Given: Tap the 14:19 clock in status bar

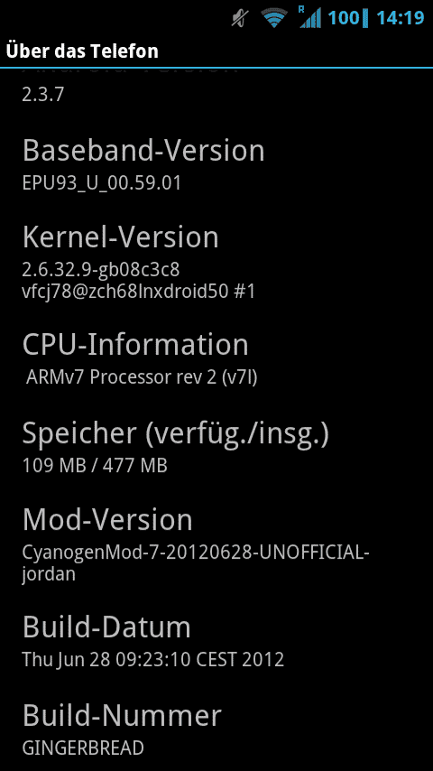Looking at the screenshot, I should point(400,18).
